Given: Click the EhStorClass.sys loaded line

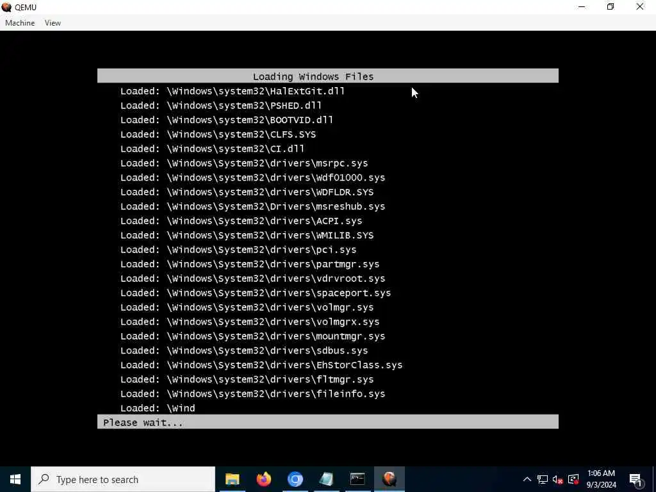Looking at the screenshot, I should (261, 365).
